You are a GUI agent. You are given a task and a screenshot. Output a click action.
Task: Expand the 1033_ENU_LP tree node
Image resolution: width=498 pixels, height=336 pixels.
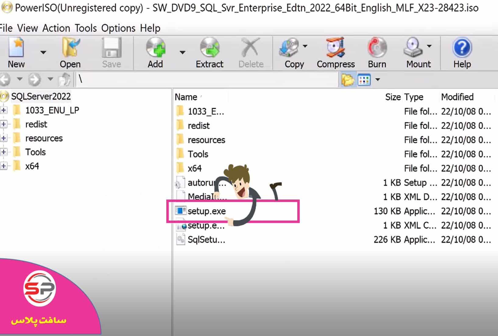pyautogui.click(x=4, y=110)
